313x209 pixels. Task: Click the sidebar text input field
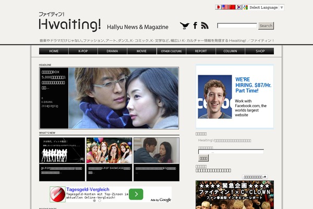click(x=231, y=152)
